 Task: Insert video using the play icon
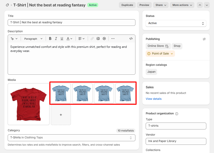[x=104, y=39]
